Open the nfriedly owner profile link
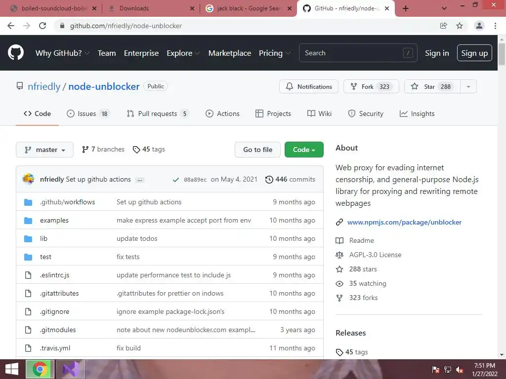Image resolution: width=506 pixels, height=379 pixels. tap(44, 86)
